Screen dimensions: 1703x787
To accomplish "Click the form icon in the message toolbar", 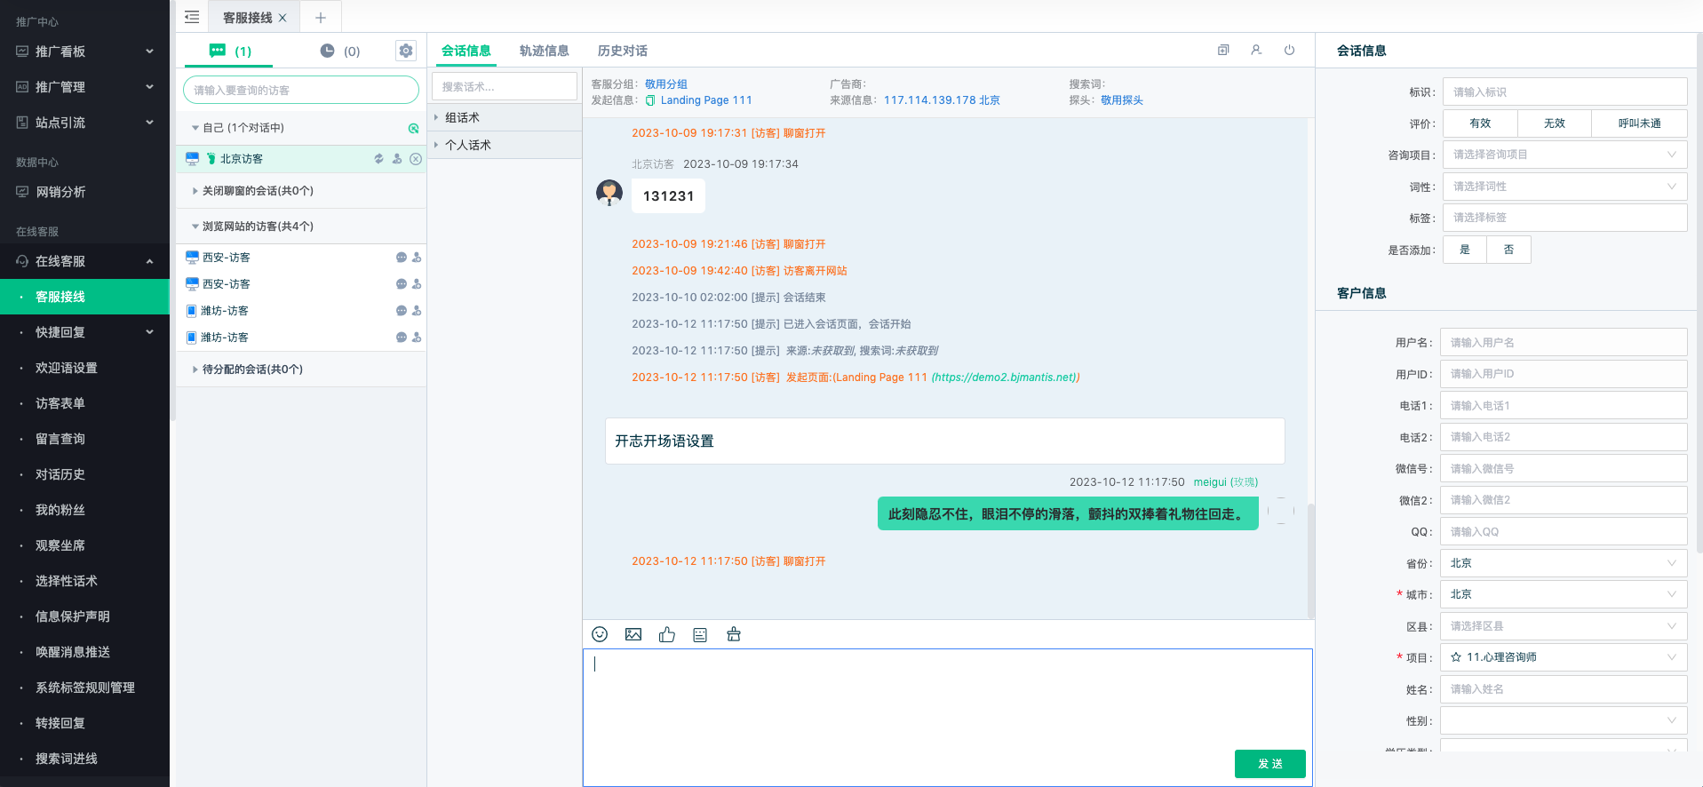I will click(700, 634).
